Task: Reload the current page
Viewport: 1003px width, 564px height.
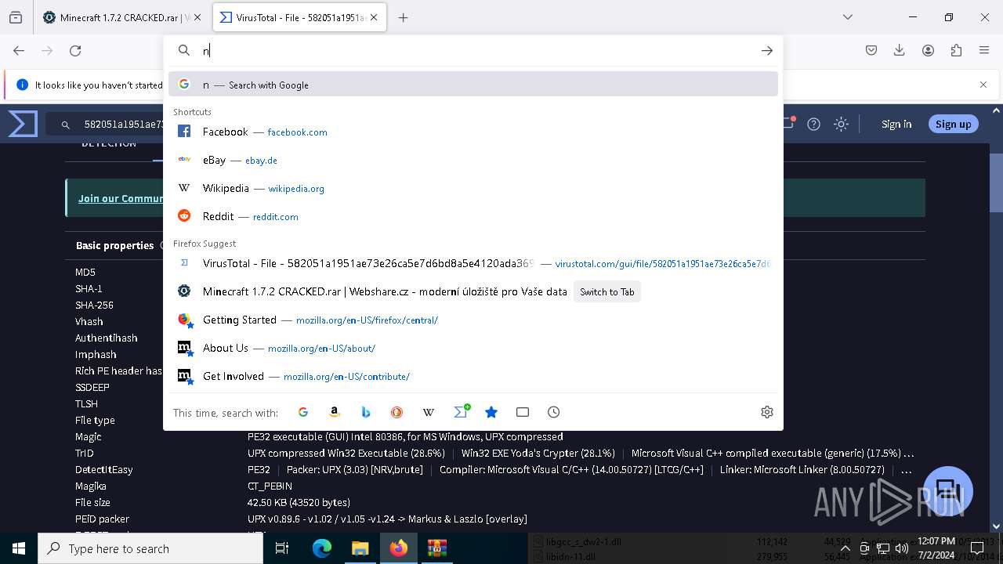Action: tap(75, 50)
